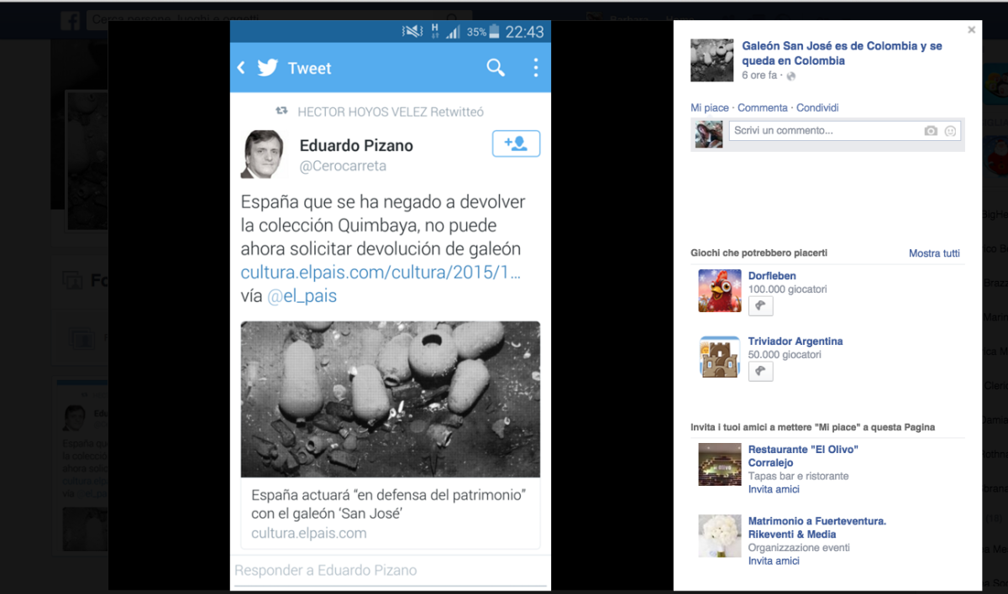Open the emoji picker in the comment box
Screen dimensions: 1008x594
[x=949, y=130]
